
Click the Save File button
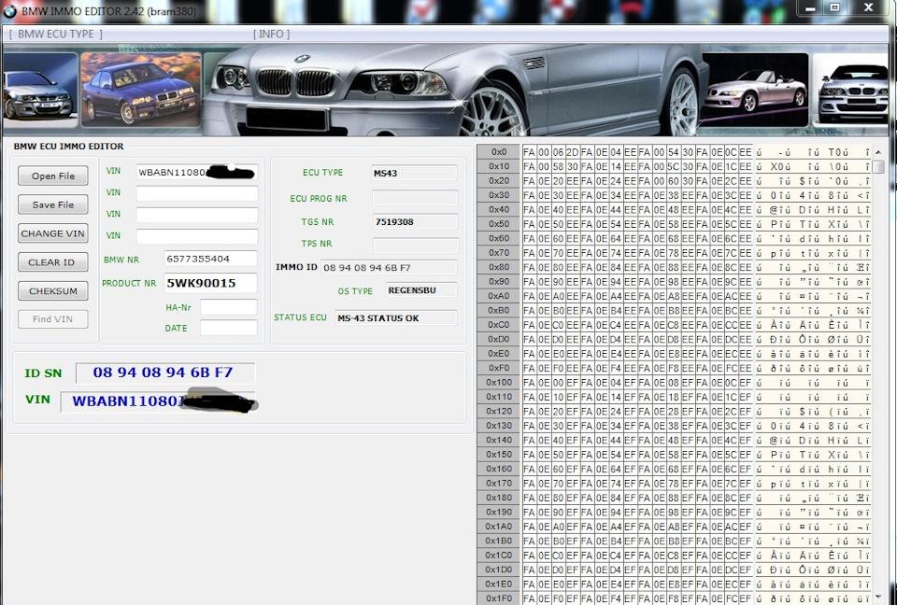(x=53, y=204)
